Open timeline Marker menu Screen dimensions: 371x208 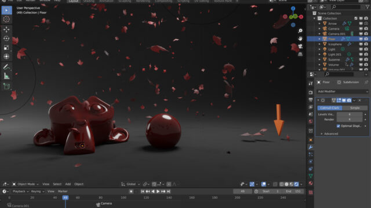coord(63,191)
